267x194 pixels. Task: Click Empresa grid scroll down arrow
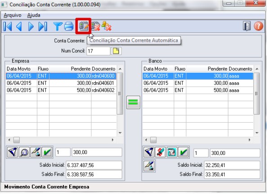[120, 133]
